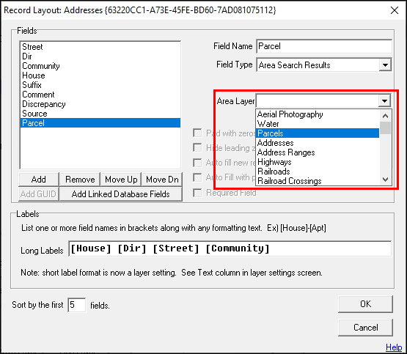The width and height of the screenshot is (407, 354).
Task: Select Source in the Fields list
Action: [100, 114]
